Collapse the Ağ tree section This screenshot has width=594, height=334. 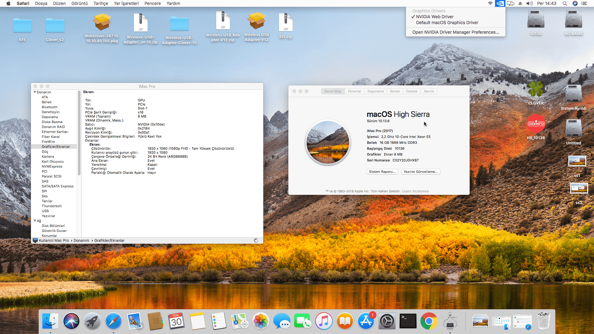[35, 221]
